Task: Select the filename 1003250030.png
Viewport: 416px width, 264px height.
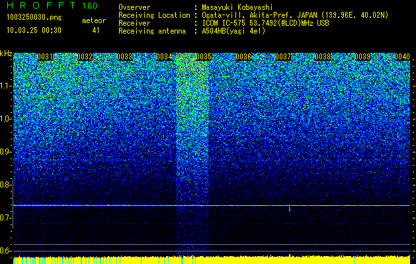Action: [x=34, y=18]
